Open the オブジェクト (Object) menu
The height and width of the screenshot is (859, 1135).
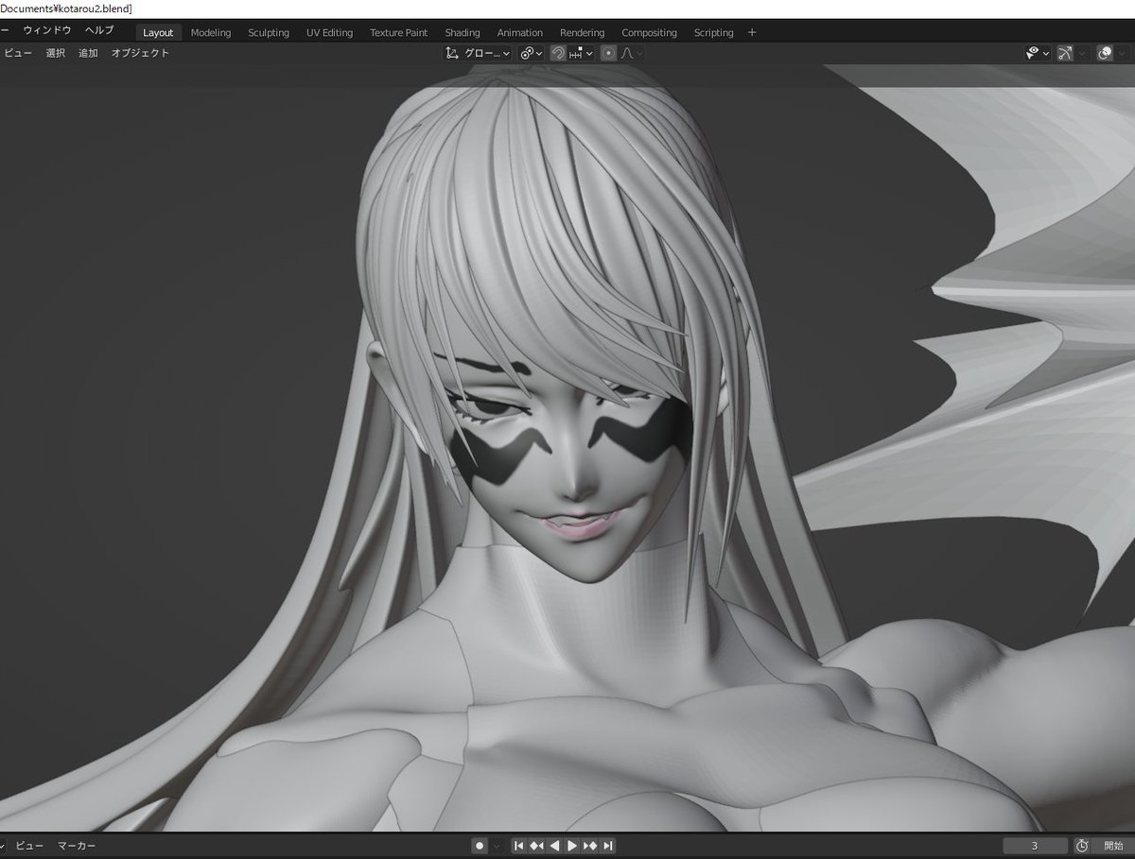[x=140, y=54]
